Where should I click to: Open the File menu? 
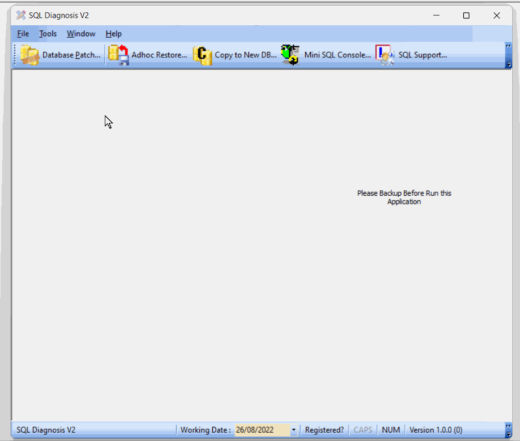pyautogui.click(x=23, y=34)
